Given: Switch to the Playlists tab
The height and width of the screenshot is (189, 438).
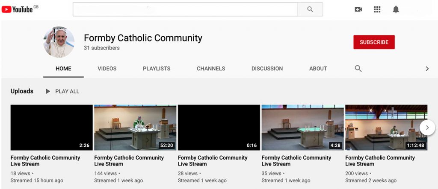Looking at the screenshot, I should coord(157,69).
